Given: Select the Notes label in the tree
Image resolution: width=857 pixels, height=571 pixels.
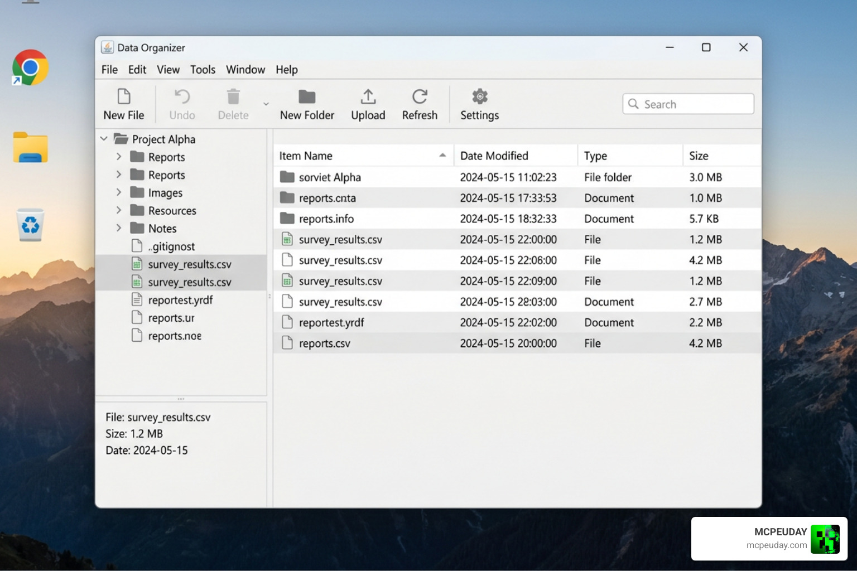Looking at the screenshot, I should pos(162,229).
